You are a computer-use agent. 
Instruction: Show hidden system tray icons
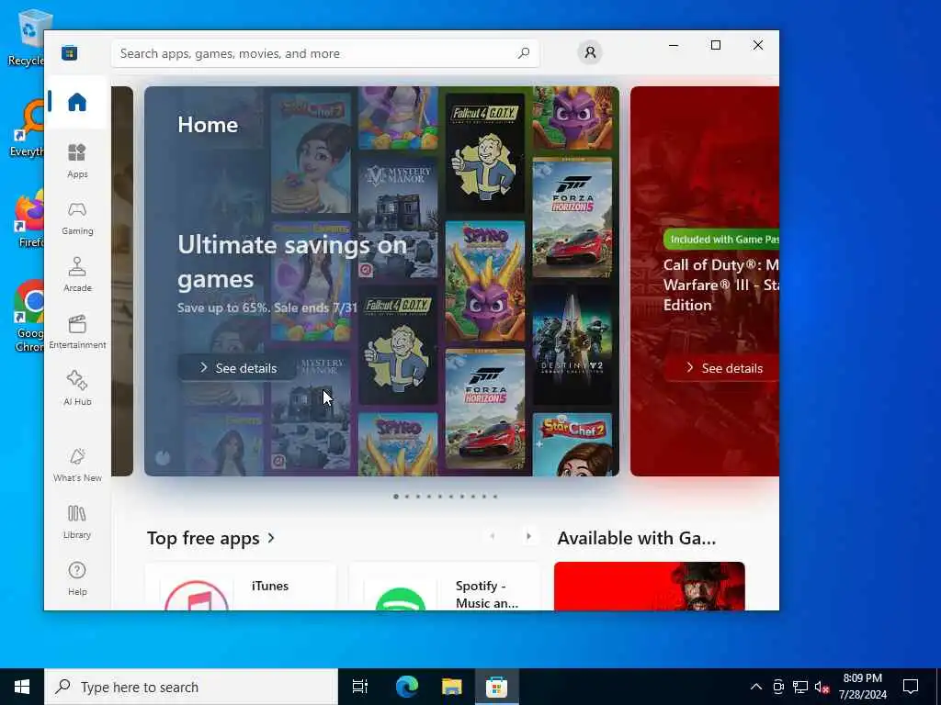point(756,687)
